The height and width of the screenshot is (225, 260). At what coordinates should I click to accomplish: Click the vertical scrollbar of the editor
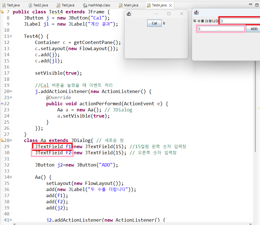click(255, 106)
